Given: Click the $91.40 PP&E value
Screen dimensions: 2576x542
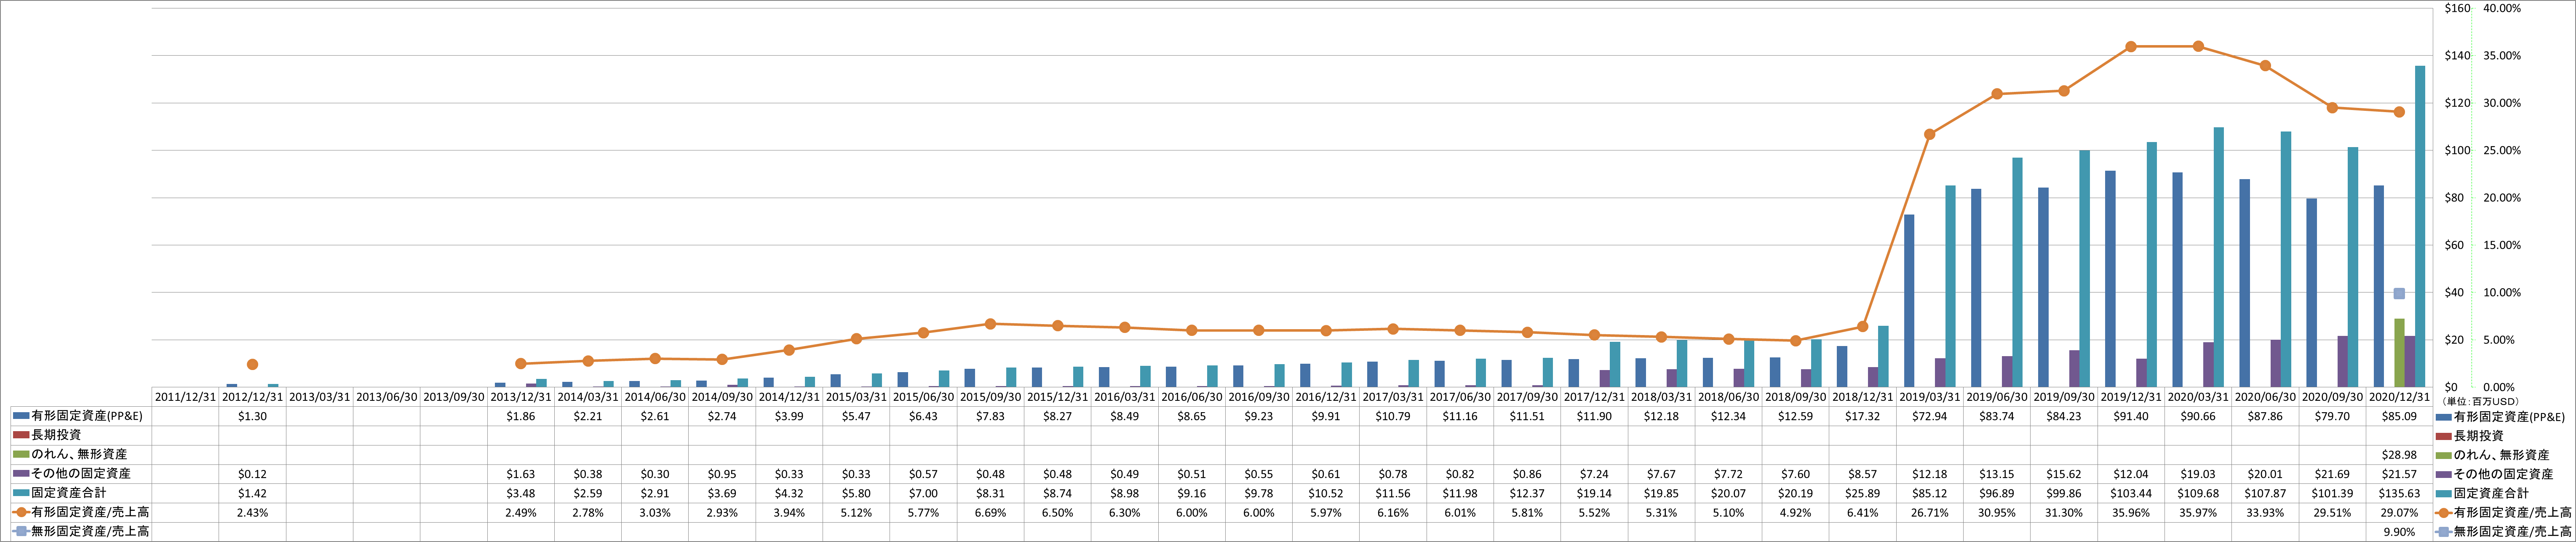Looking at the screenshot, I should pyautogui.click(x=2131, y=416).
